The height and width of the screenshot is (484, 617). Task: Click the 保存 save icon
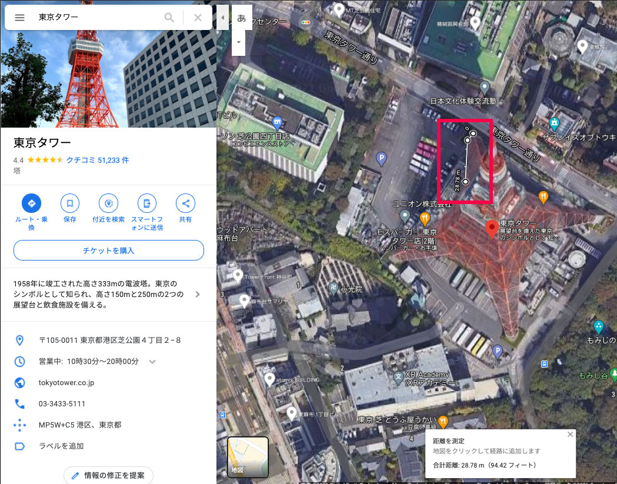point(70,203)
